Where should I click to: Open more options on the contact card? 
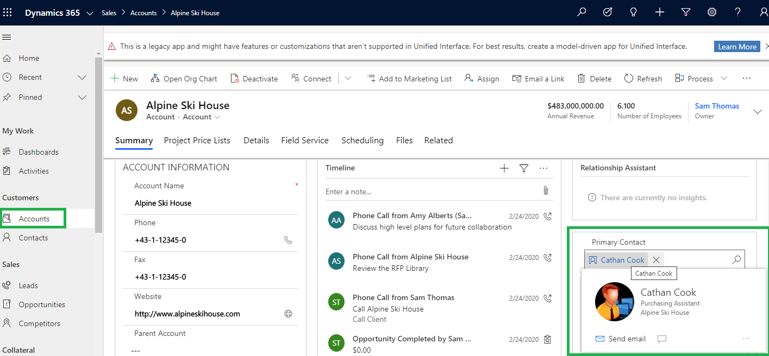(746, 339)
